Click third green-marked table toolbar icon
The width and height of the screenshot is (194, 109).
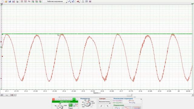[x=40, y=2]
